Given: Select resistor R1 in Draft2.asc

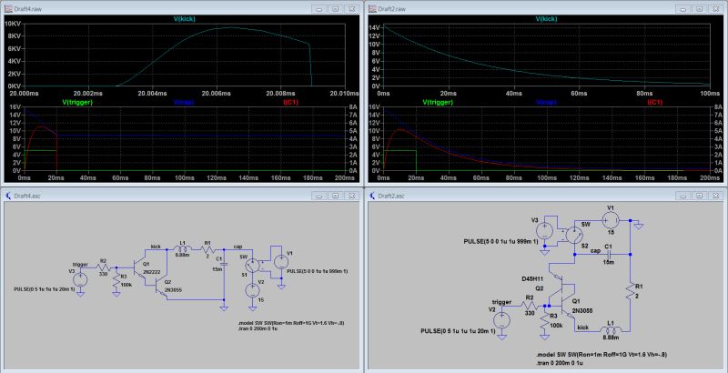Looking at the screenshot, I should (x=630, y=291).
